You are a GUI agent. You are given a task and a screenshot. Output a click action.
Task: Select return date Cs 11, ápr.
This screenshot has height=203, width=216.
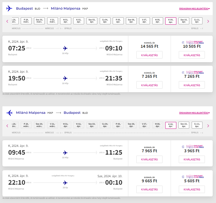point(197,125)
